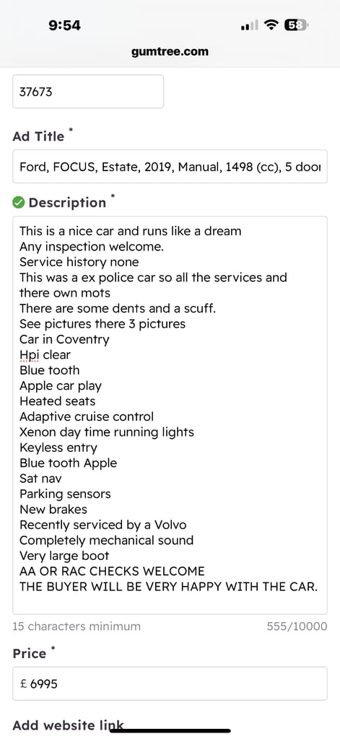
Task: Tap the home indicator bar at bottom
Action: (x=170, y=731)
